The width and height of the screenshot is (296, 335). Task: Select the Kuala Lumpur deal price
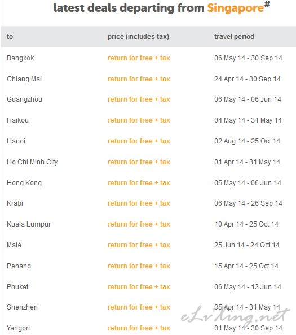click(139, 224)
